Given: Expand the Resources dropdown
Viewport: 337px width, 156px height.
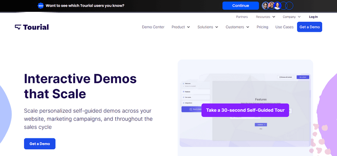Looking at the screenshot, I should click(265, 17).
